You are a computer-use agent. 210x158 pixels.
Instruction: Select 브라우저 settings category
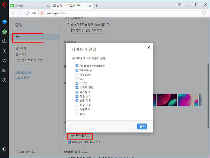tap(21, 48)
